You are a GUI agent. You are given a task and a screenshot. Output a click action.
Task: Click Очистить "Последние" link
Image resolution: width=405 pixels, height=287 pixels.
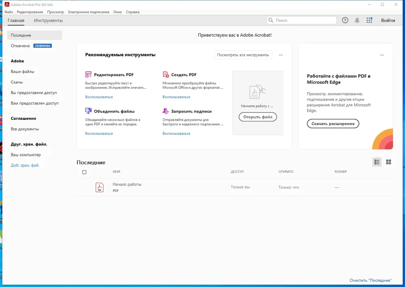(x=371, y=280)
